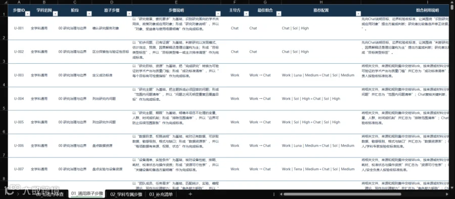Select 推荐配置 cell in row U-003
Viewport: 455px width, 199px height.
[321, 75]
